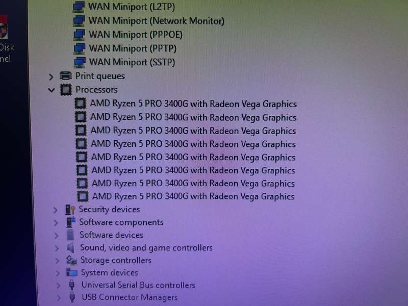The width and height of the screenshot is (408, 306).
Task: Click the WAN Miniport (Network Monitor) icon
Action: (79, 21)
